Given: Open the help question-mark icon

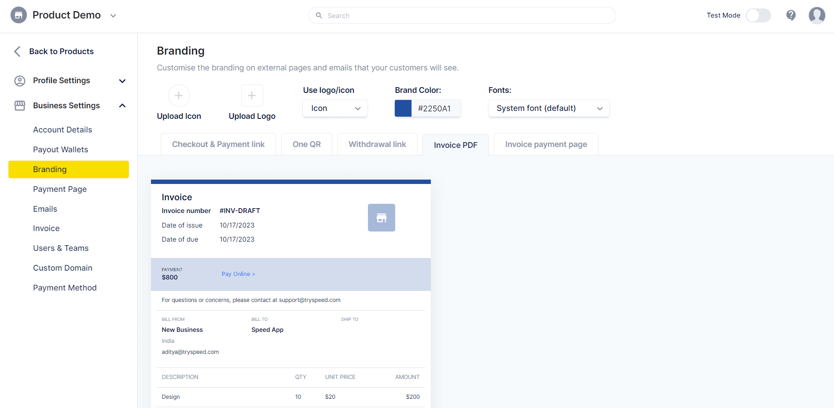Looking at the screenshot, I should [x=791, y=15].
